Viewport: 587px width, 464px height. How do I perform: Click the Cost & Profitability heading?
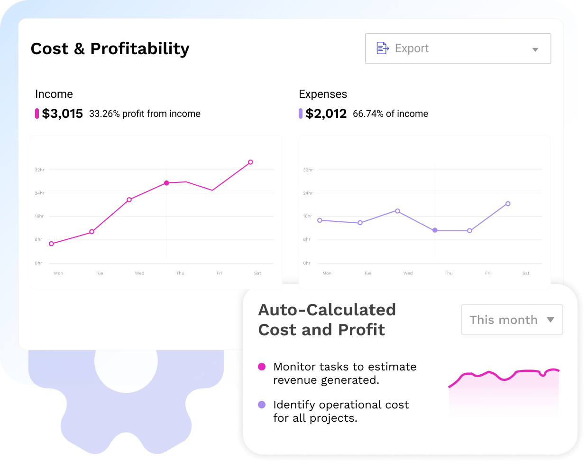pos(110,48)
